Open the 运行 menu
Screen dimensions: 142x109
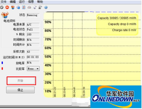(x=22, y=2)
